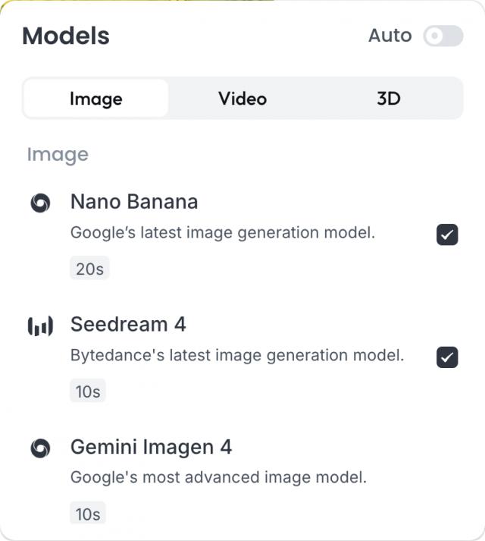Select the Image tab

click(x=96, y=99)
